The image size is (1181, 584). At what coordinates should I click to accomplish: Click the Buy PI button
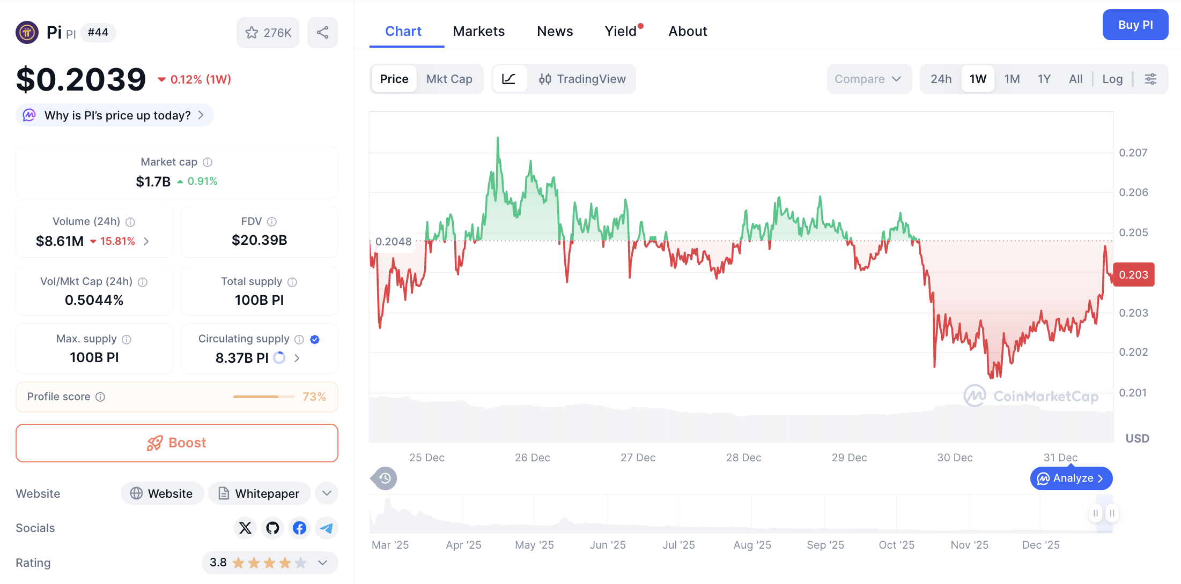1135,25
